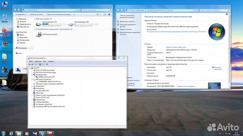This screenshot has width=243, height=136.
Task: Click the drive C: free space bar
Action: point(54,24)
